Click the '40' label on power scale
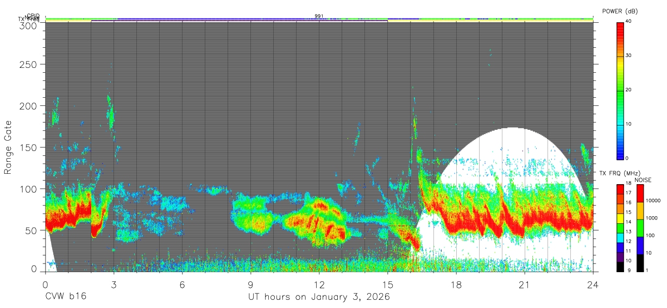This screenshot has width=667, height=308. click(x=630, y=21)
